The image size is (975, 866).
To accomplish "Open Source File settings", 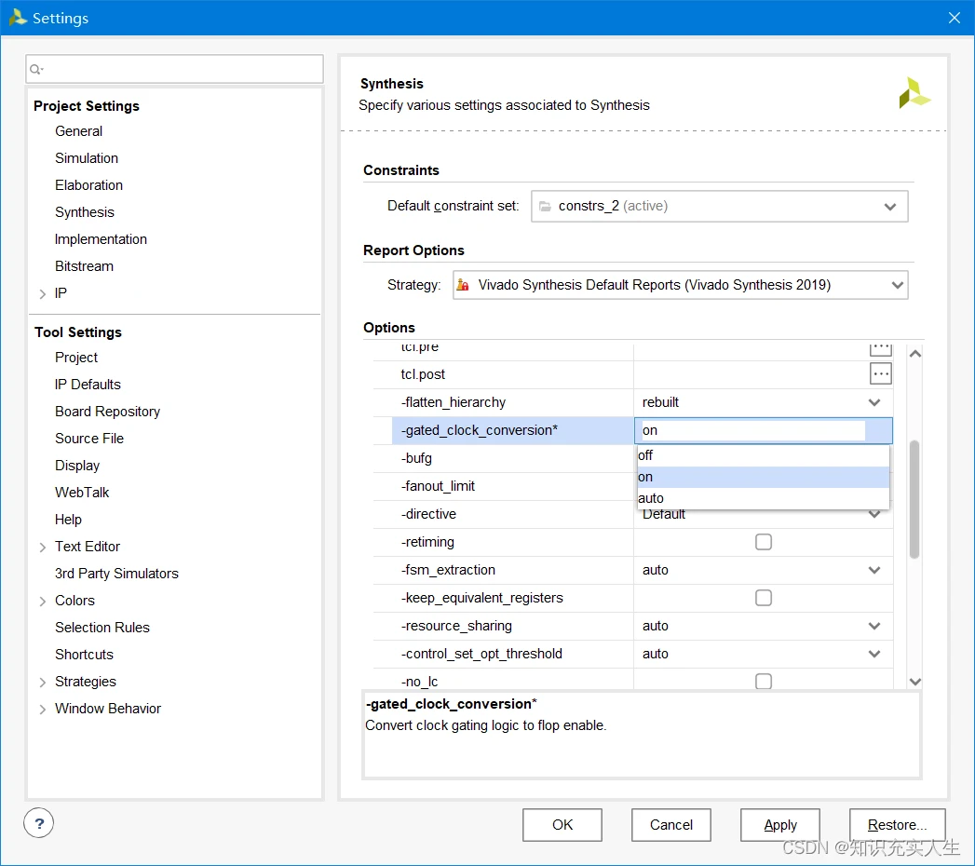I will [89, 439].
